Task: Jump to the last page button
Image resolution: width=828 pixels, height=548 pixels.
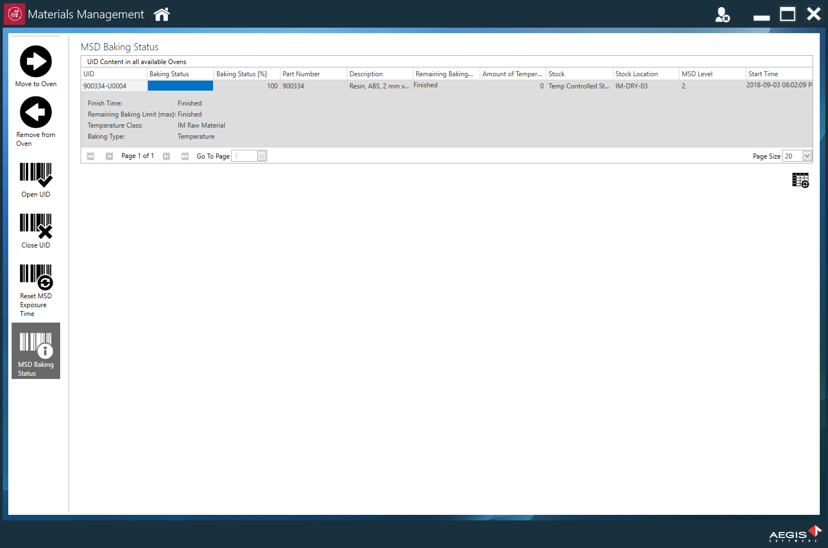Action: [185, 156]
